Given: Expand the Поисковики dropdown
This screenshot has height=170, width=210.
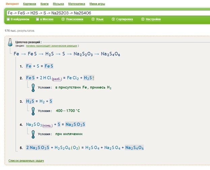Looking at the screenshot, I should coord(72,19).
